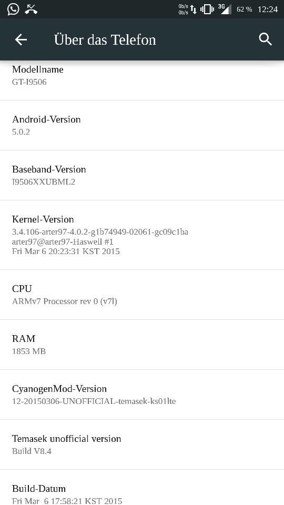Tap the 12:24 clock in status bar

[x=268, y=9]
